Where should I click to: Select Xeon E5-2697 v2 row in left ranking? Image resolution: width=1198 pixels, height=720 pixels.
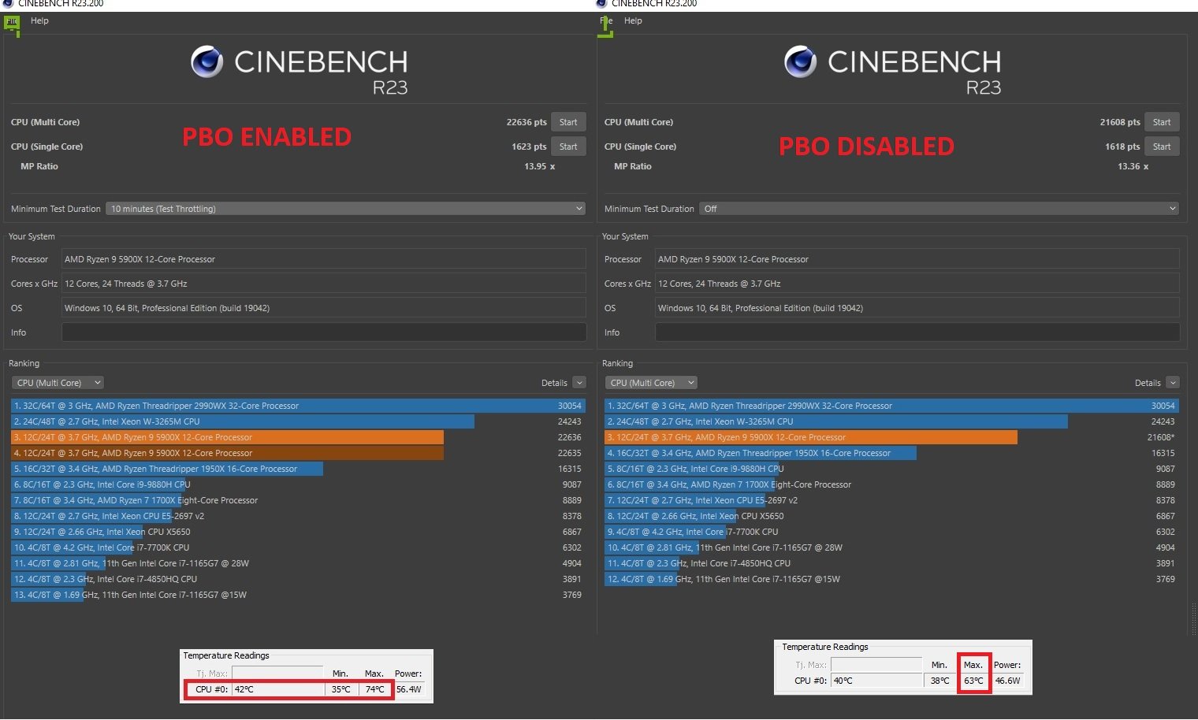(298, 516)
